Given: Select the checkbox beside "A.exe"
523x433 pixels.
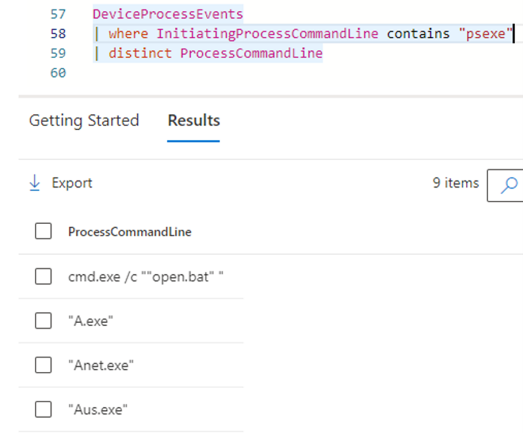Looking at the screenshot, I should [x=43, y=320].
